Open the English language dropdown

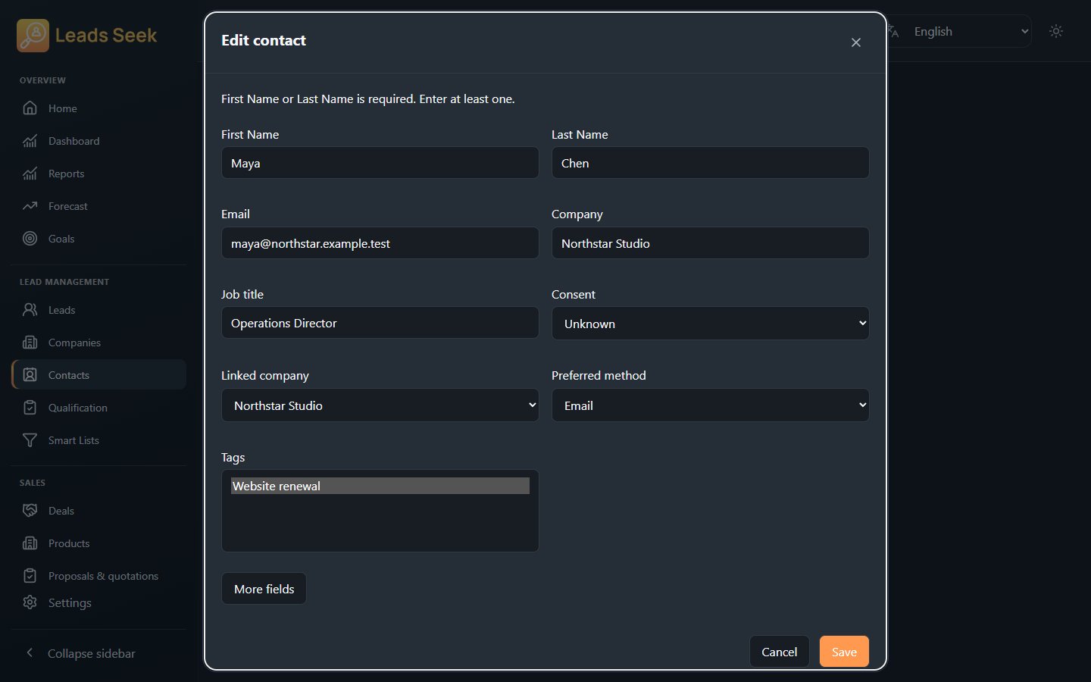968,32
